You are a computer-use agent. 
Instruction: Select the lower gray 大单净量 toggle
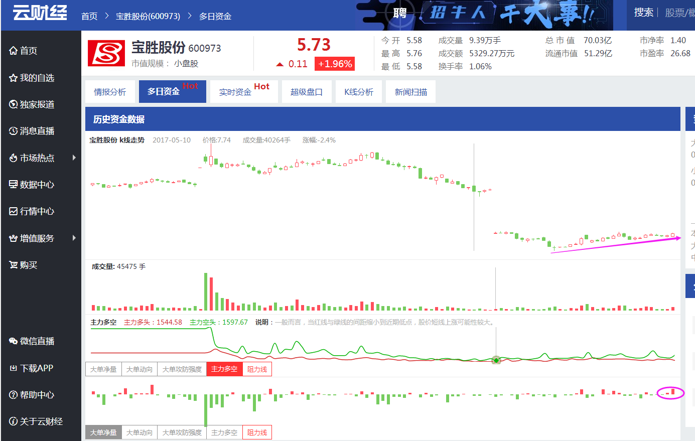tap(103, 432)
